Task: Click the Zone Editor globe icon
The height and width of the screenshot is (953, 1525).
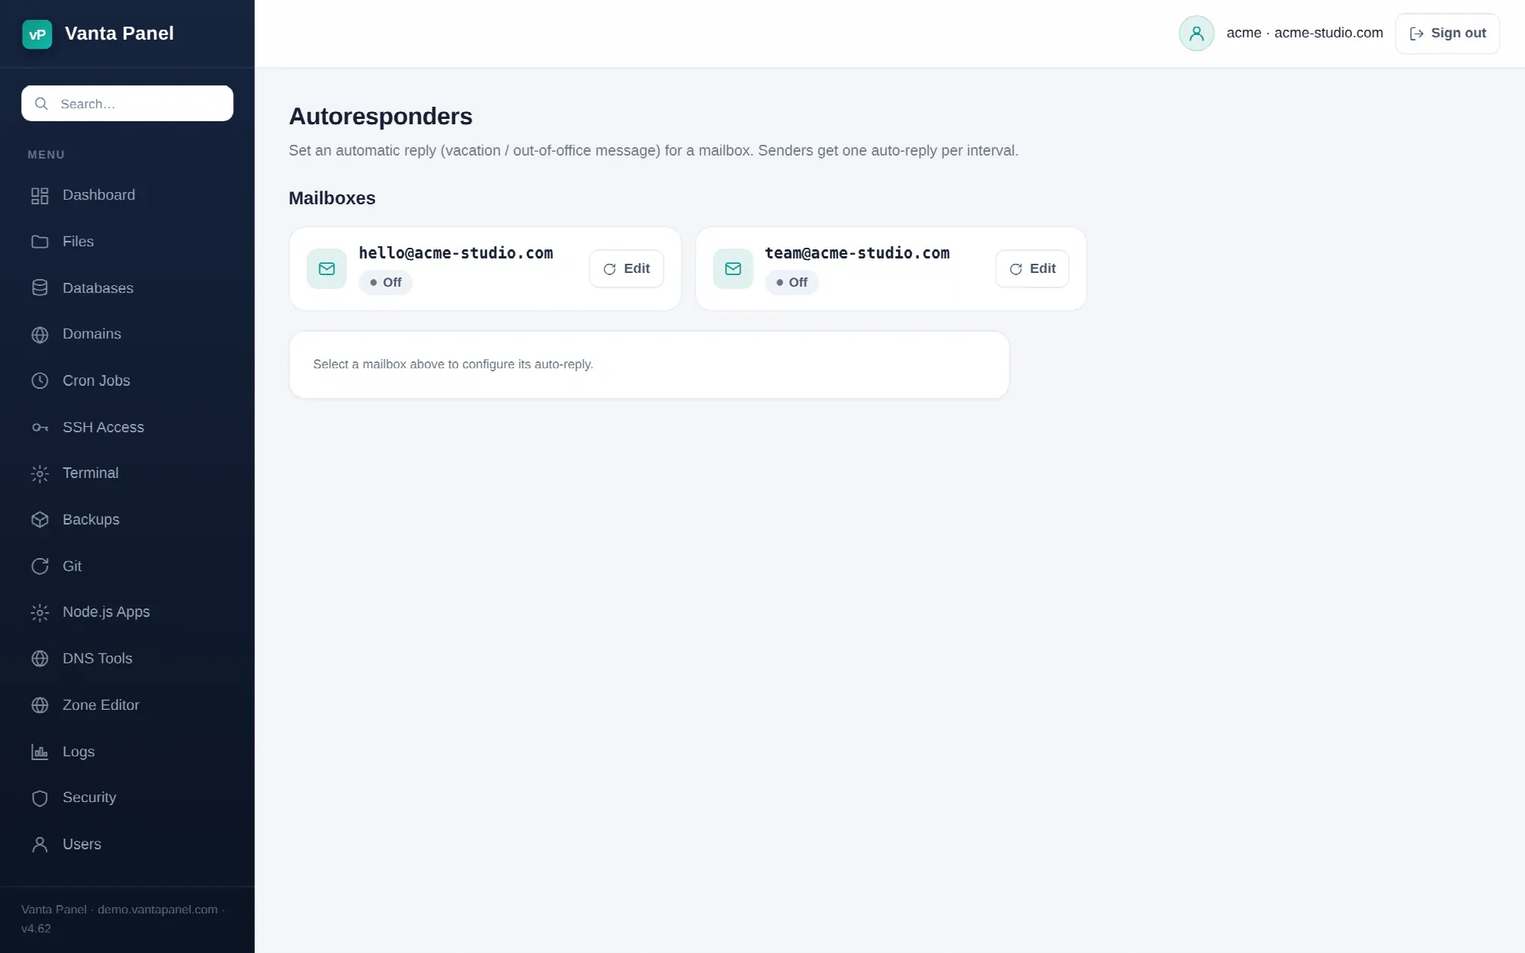Action: (40, 705)
